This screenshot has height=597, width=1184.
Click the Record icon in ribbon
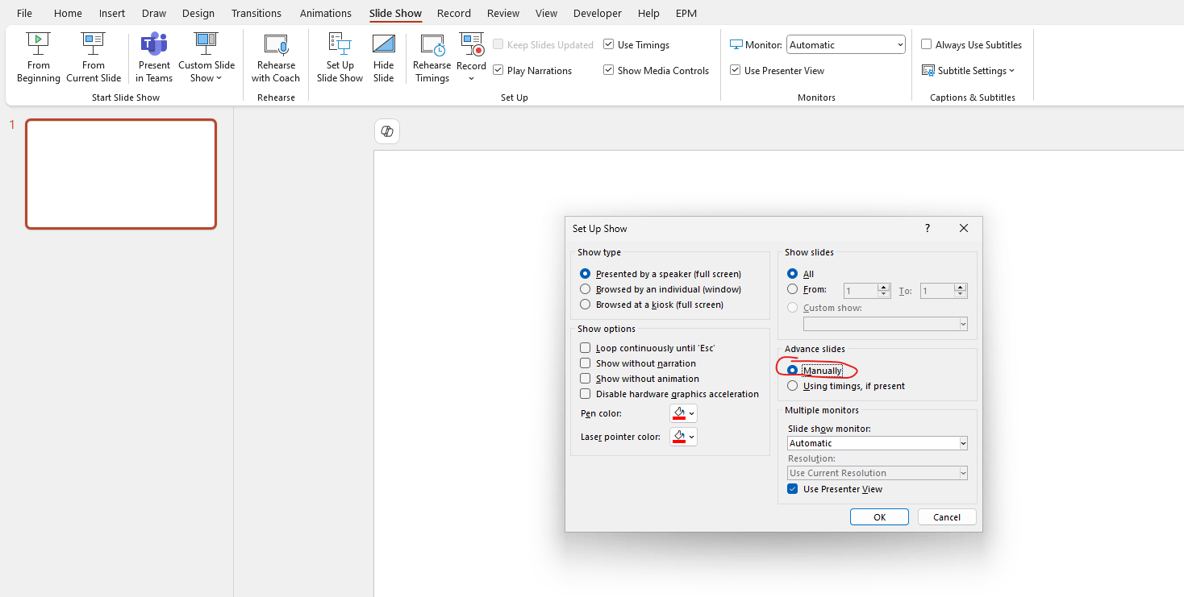coord(471,44)
